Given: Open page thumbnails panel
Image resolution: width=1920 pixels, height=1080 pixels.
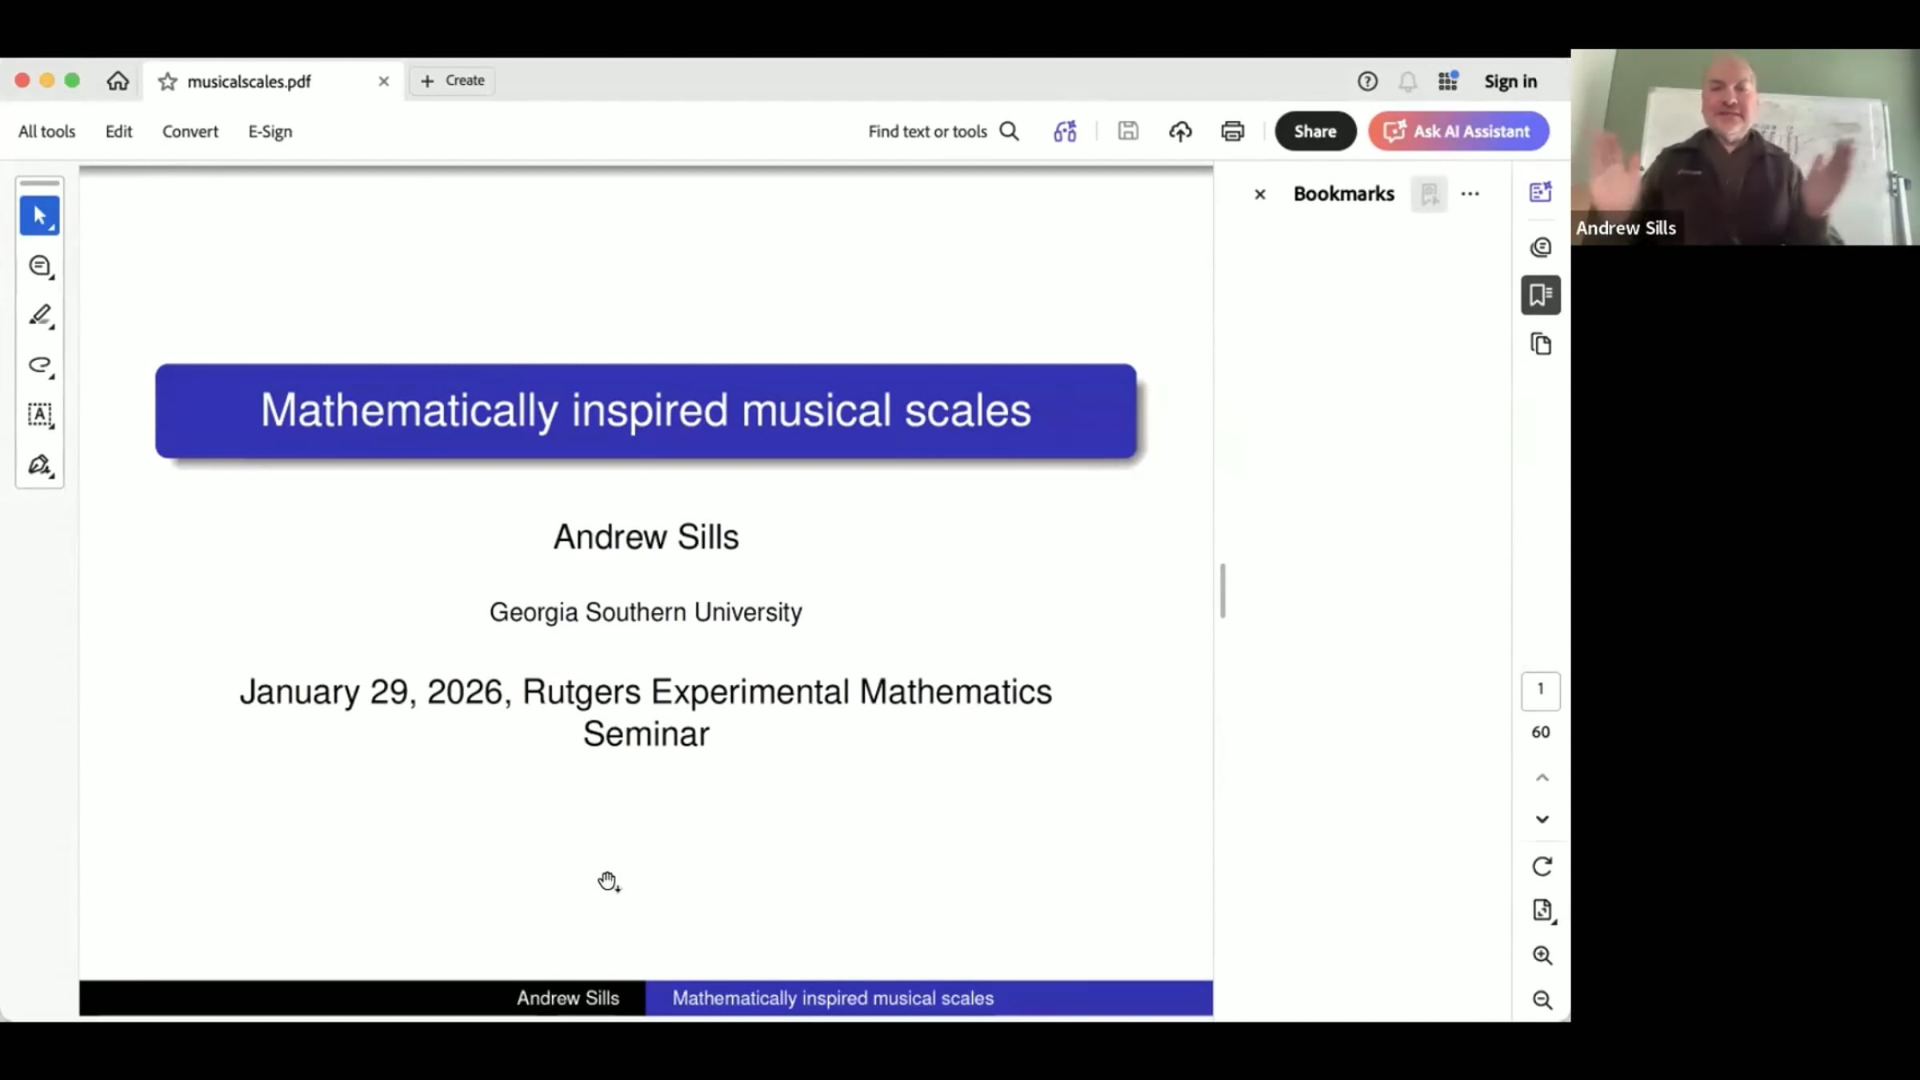Looking at the screenshot, I should click(x=1541, y=345).
